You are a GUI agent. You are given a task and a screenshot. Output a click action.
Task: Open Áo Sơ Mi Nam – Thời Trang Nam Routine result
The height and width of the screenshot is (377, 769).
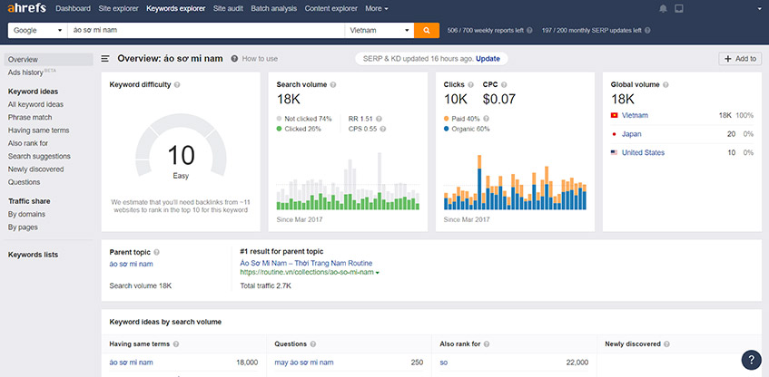click(306, 264)
